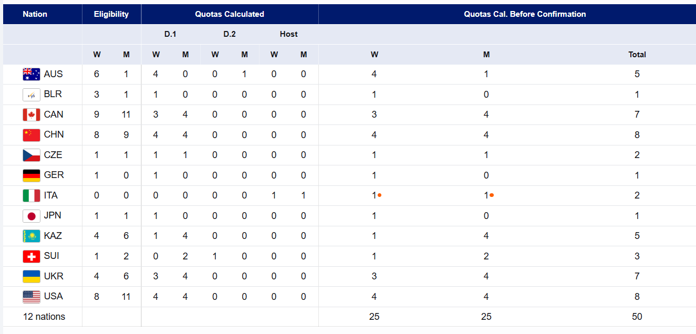Click the Japan flag icon
This screenshot has height=334, width=696.
[x=32, y=216]
